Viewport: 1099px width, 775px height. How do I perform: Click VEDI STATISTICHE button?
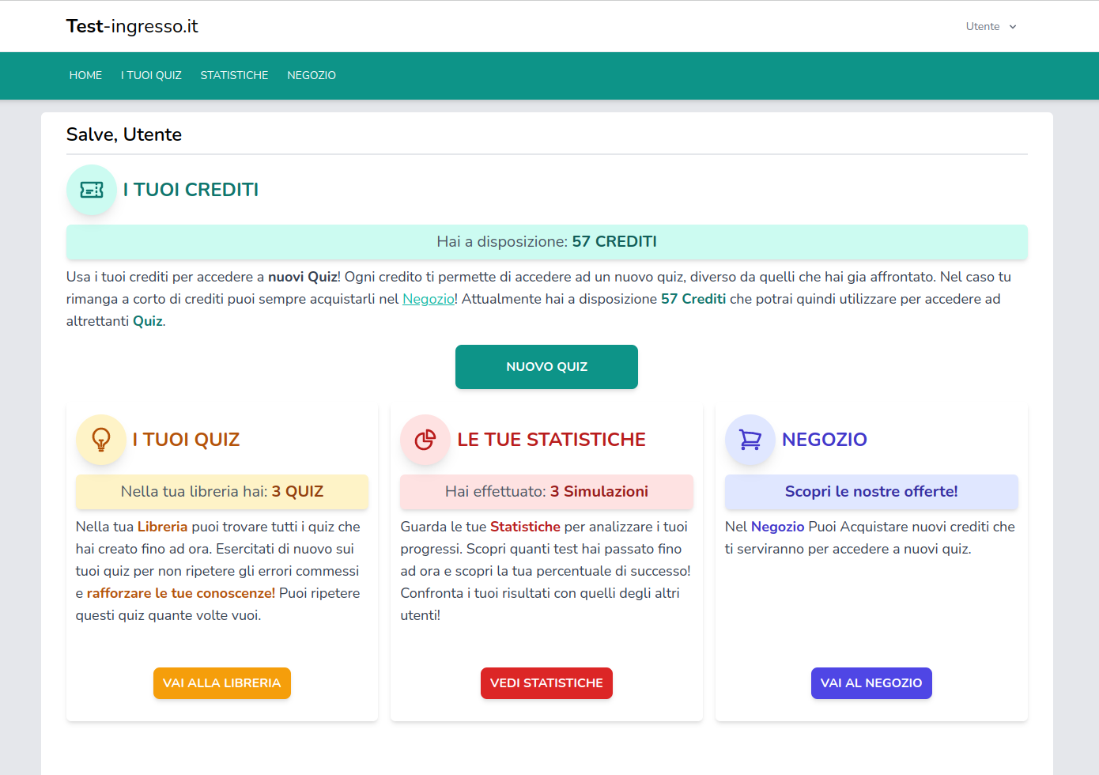(x=546, y=683)
